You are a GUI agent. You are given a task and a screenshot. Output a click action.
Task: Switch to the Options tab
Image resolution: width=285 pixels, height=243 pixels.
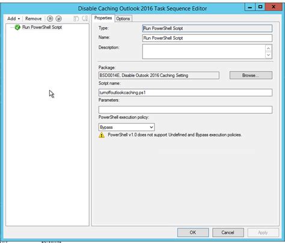pyautogui.click(x=123, y=19)
